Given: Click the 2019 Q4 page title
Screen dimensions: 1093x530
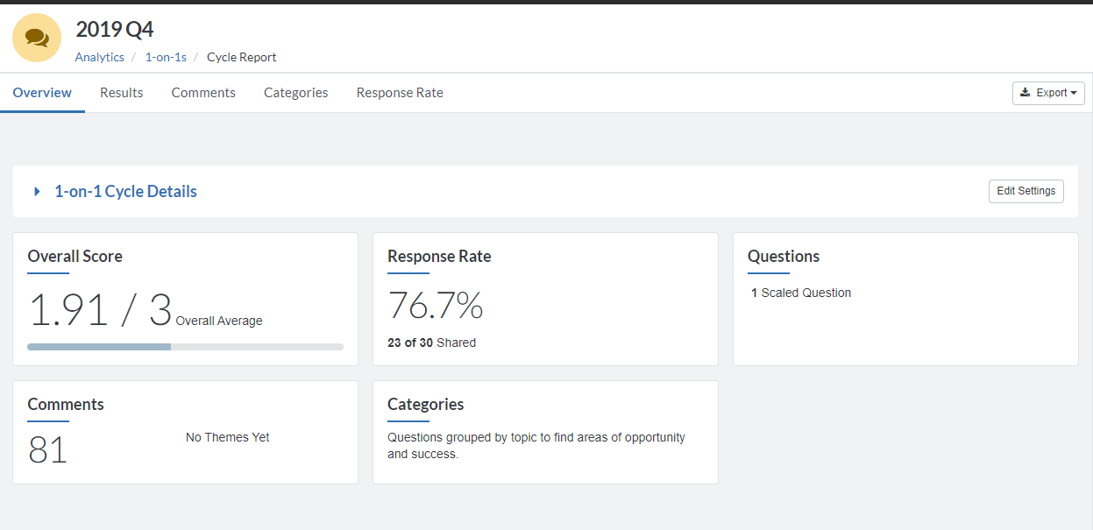Looking at the screenshot, I should tap(115, 29).
